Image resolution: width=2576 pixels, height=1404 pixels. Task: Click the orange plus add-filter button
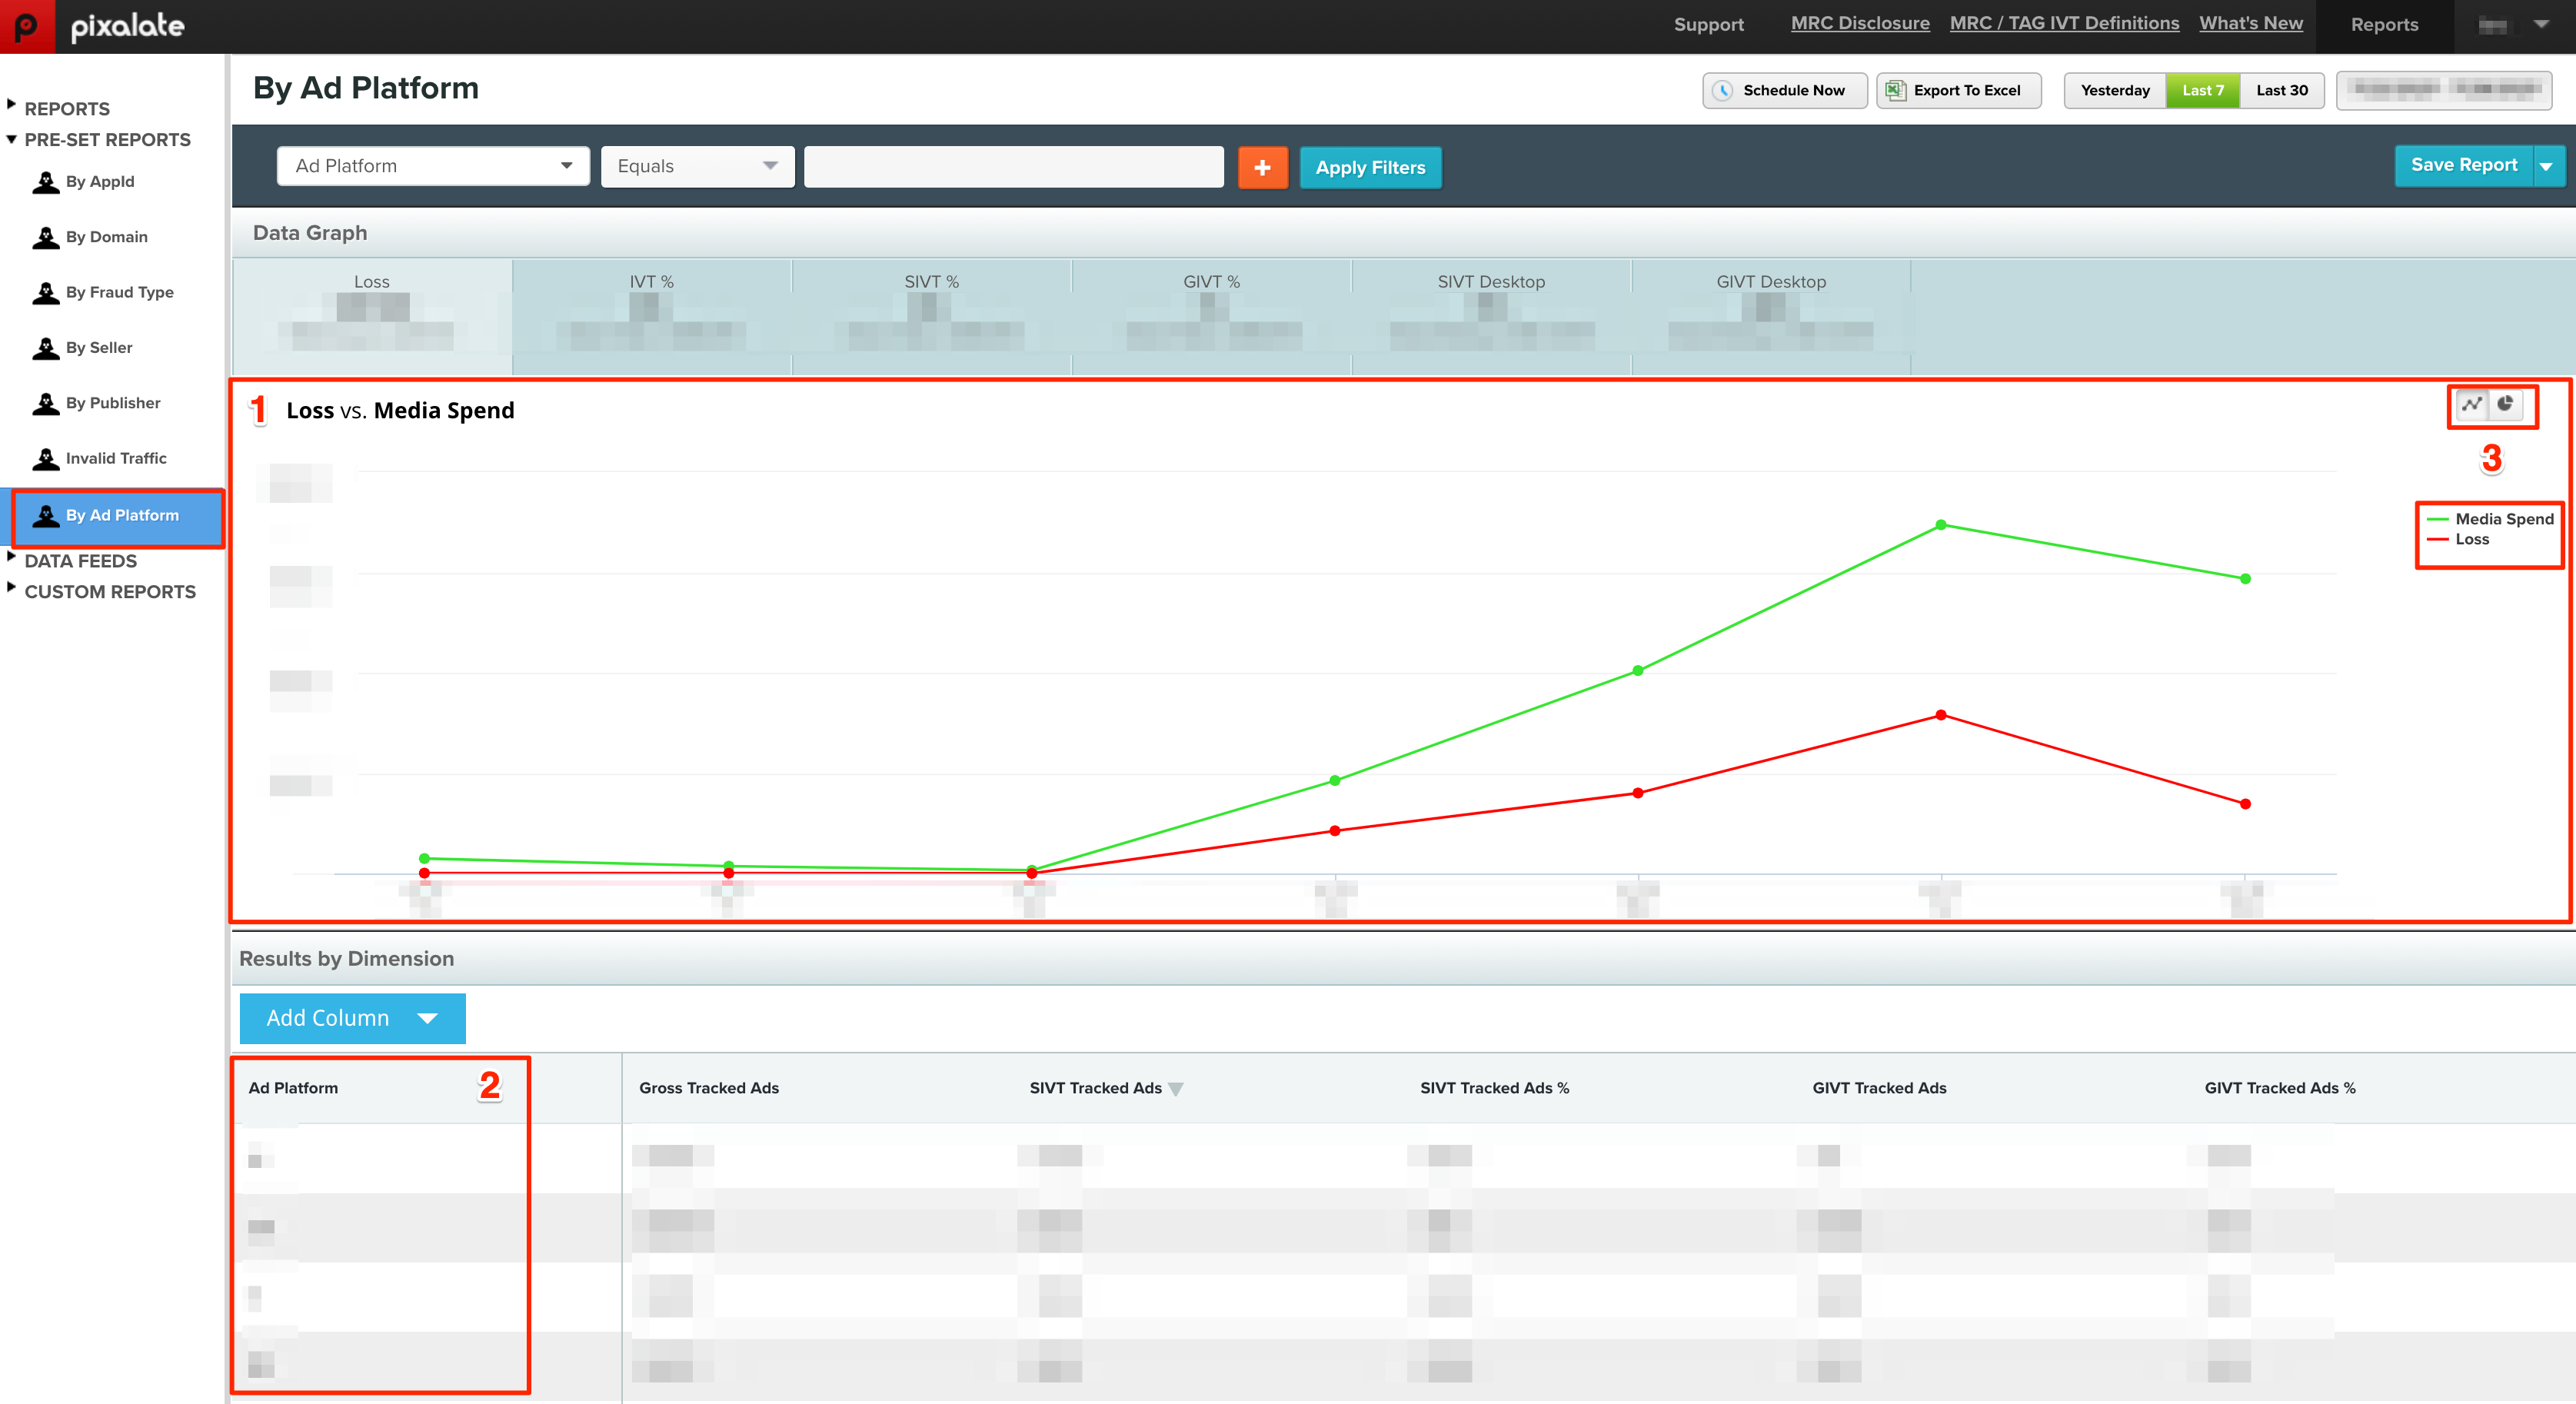coord(1263,167)
